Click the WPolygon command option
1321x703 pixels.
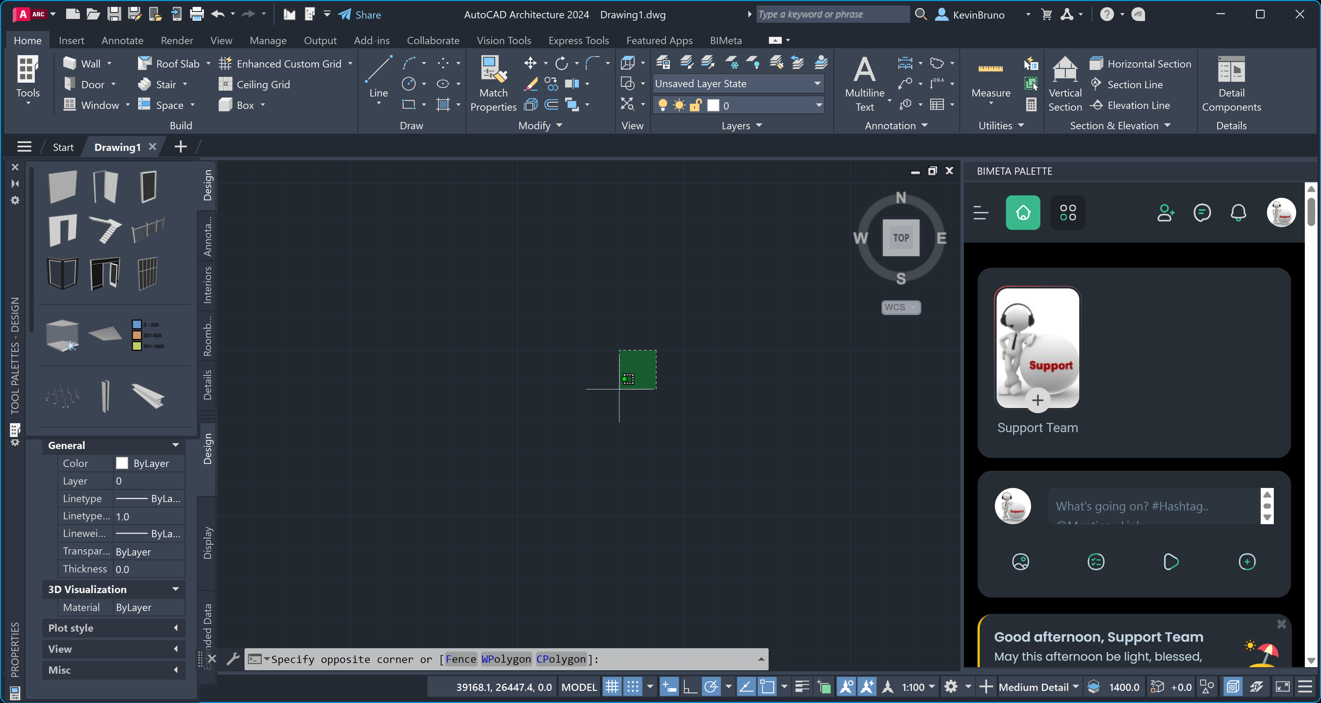point(506,659)
